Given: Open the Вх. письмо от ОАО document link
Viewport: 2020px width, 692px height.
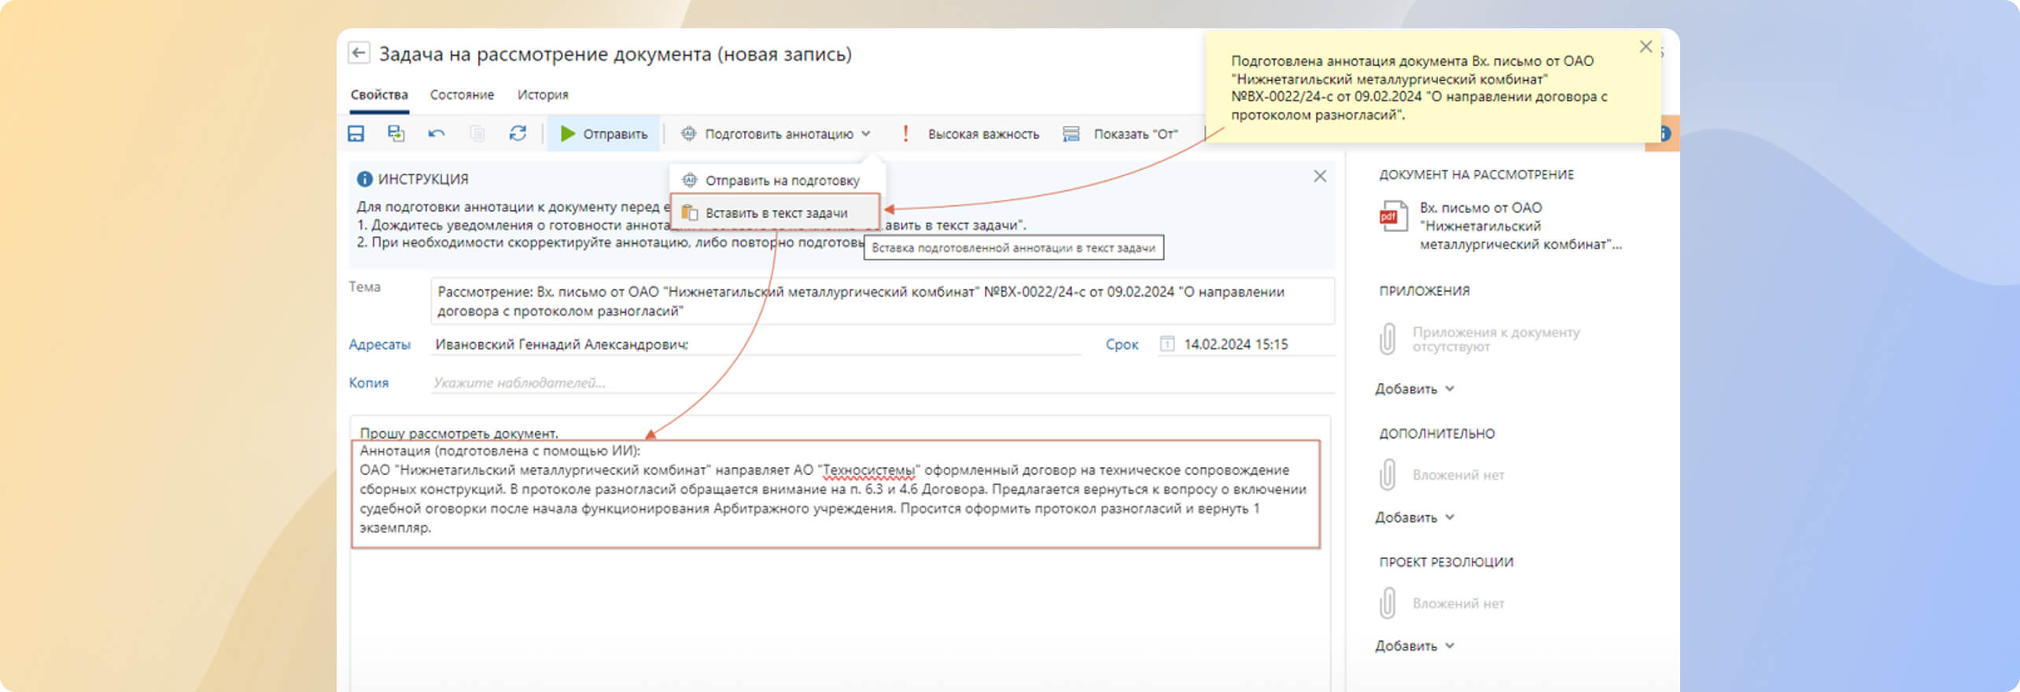Looking at the screenshot, I should pos(1520,226).
